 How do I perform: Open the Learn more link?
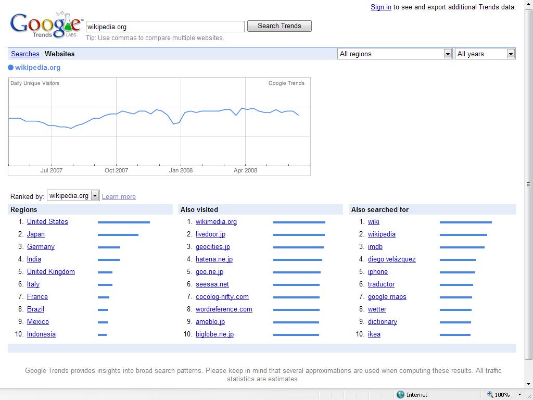119,197
